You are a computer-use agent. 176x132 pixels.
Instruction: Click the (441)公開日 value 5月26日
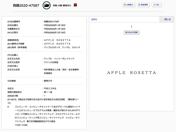click(55, 33)
